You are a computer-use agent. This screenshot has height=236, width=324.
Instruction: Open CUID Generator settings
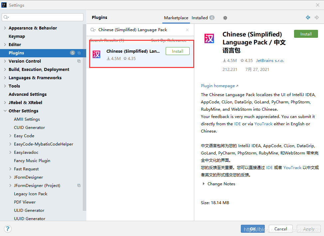tap(29, 128)
